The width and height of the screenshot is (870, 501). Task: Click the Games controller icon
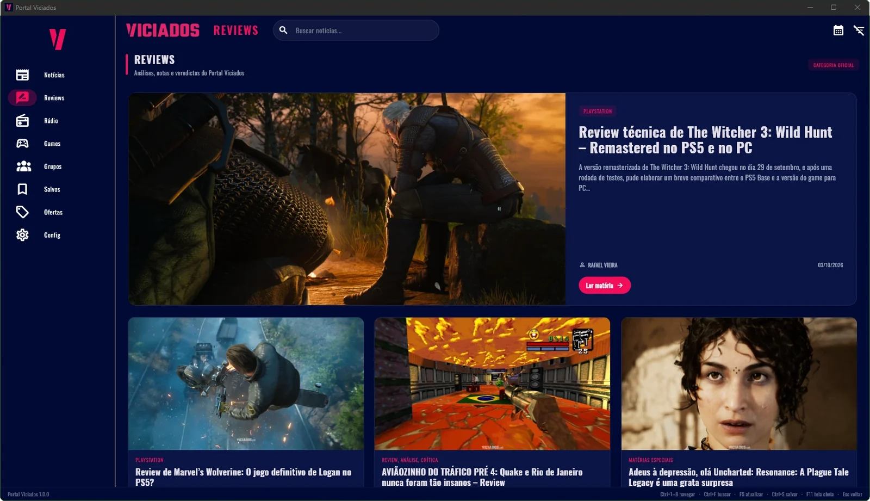pos(22,144)
